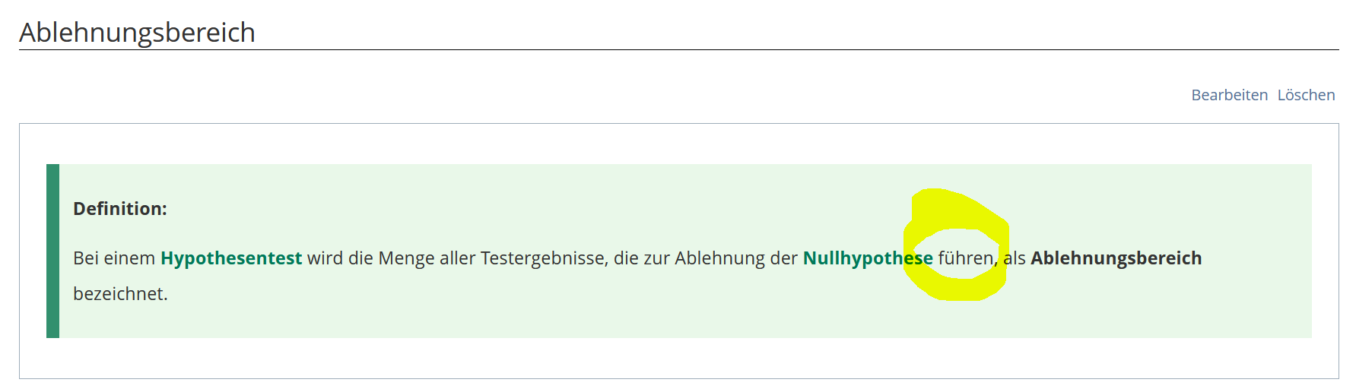Click the Ablehnungsbereich page heading
The height and width of the screenshot is (392, 1356).
coord(137,33)
